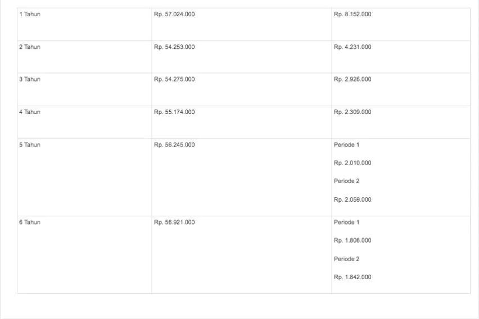The height and width of the screenshot is (319, 479).
Task: Select the Rp. 57.024.000 amount
Action: 174,15
